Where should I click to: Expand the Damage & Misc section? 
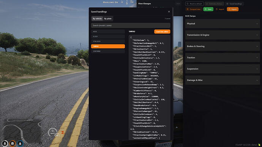pos(223,80)
